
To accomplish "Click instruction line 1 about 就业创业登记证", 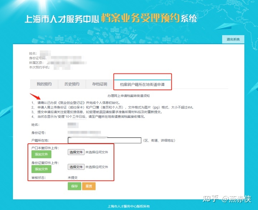I will [x=76, y=103].
